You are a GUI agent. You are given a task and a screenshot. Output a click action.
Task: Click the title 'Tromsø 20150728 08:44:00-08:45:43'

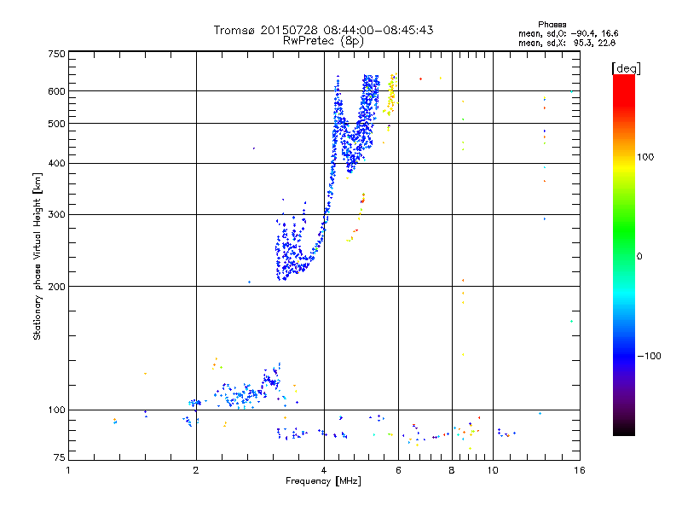tap(323, 30)
